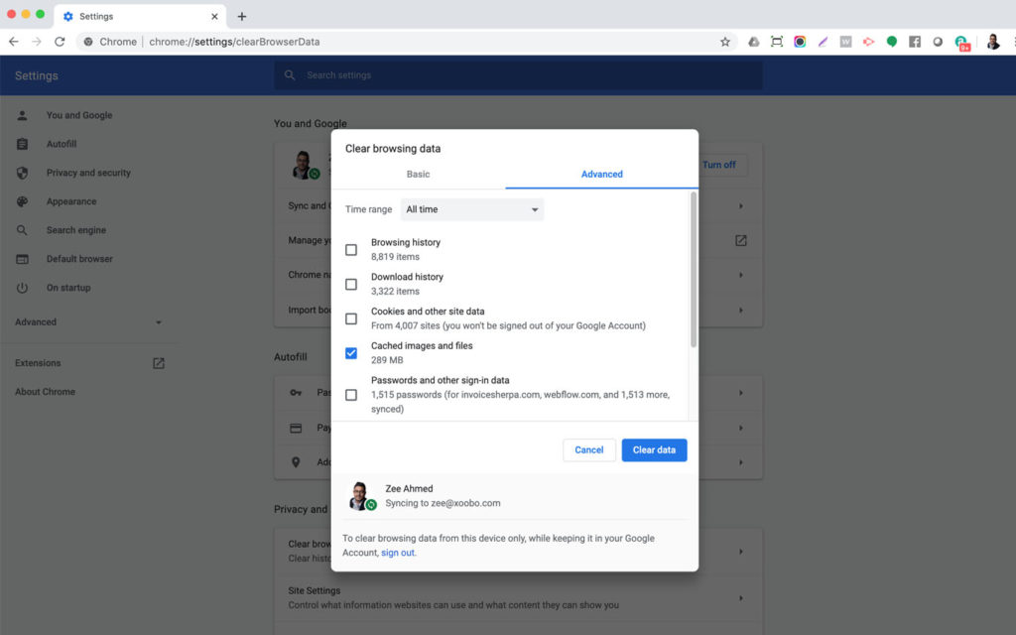The width and height of the screenshot is (1016, 635).
Task: Click the external link icon in Manage row
Action: 740,240
